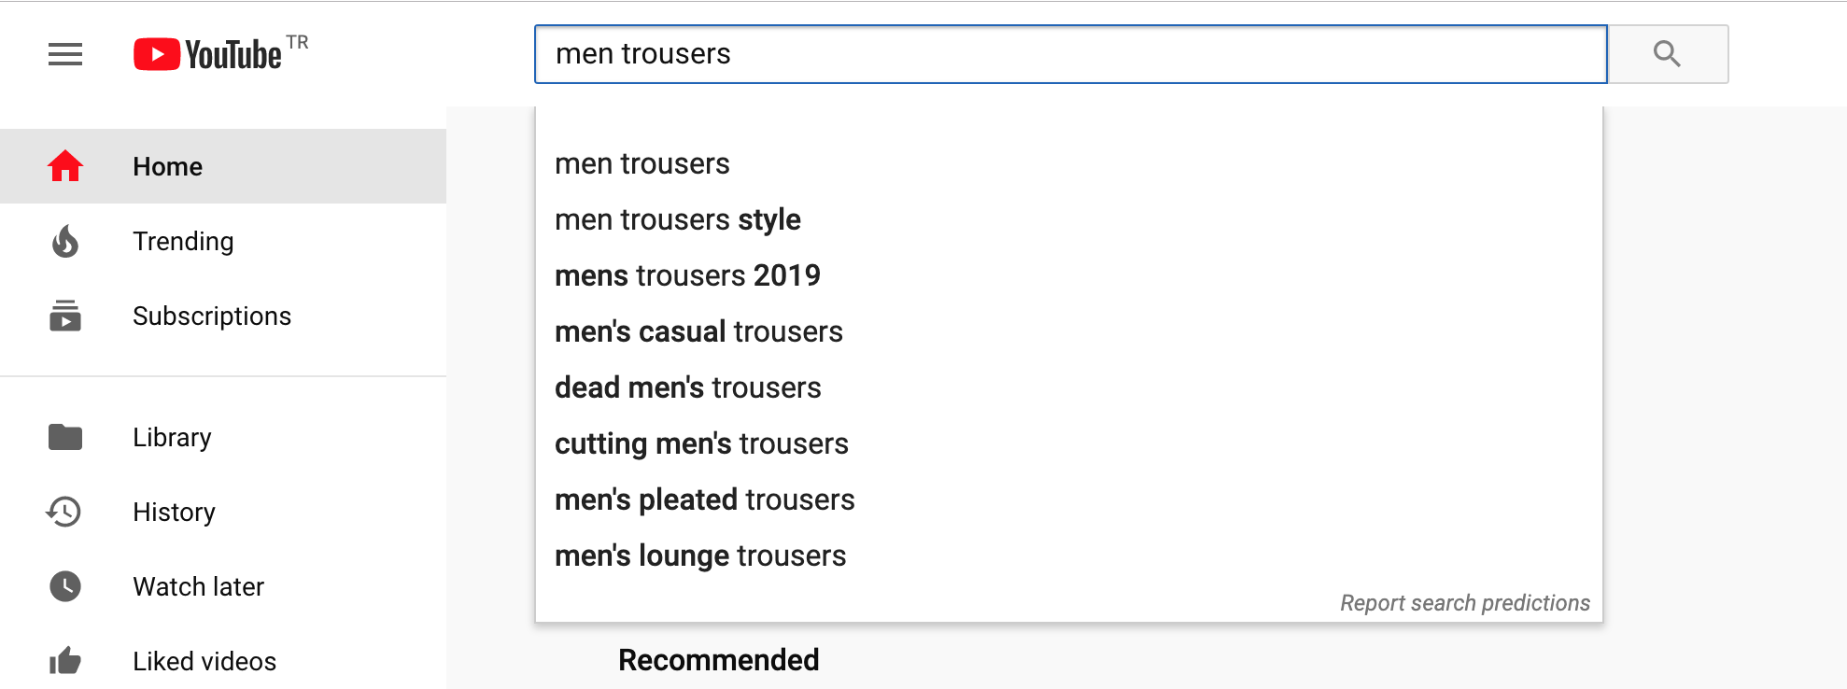The image size is (1847, 689).
Task: Click the magnifying glass search button
Action: coord(1668,54)
